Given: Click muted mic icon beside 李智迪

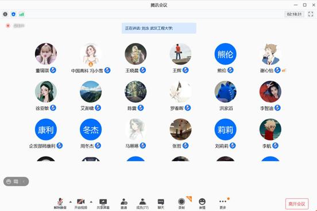Looking at the screenshot, I should pos(277,108).
